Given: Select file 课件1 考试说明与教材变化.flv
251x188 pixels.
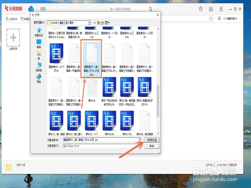Looking at the screenshot, I should [109, 91].
